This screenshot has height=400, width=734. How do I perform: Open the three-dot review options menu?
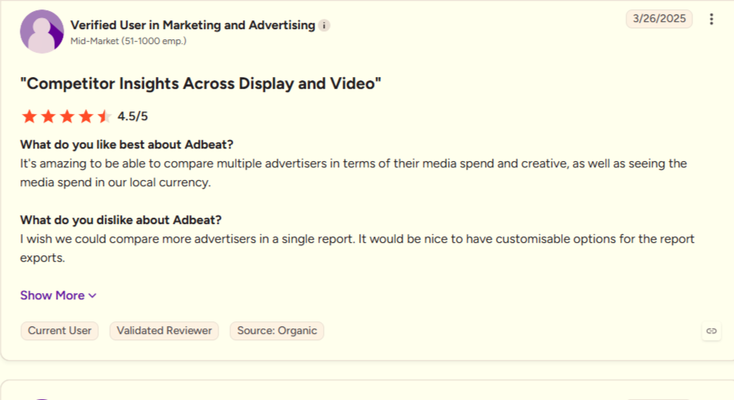[711, 19]
